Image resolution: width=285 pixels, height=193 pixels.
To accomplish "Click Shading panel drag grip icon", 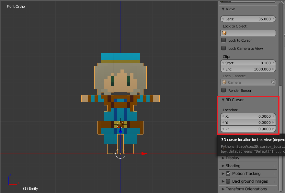I will pyautogui.click(x=273, y=166).
